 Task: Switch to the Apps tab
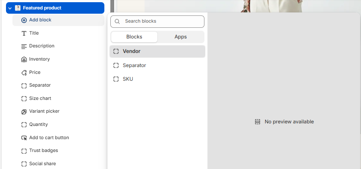tap(181, 37)
